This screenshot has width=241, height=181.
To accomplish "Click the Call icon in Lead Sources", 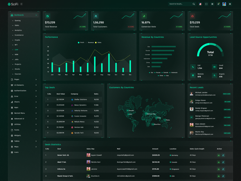I will click(193, 67).
